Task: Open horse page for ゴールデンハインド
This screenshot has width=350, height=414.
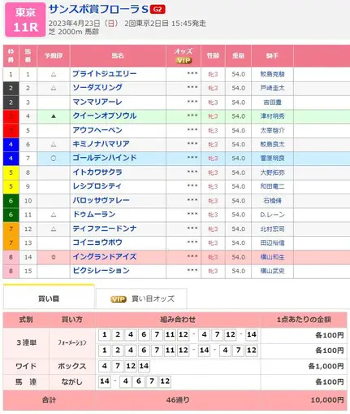Action: [x=105, y=158]
